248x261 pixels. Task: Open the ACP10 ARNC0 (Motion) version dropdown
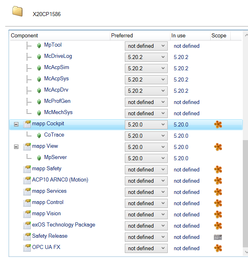point(146,181)
